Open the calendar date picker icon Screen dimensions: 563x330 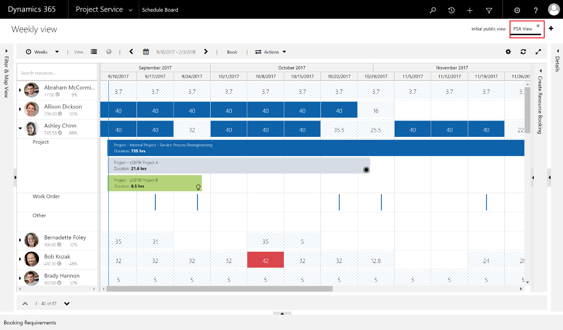click(146, 52)
